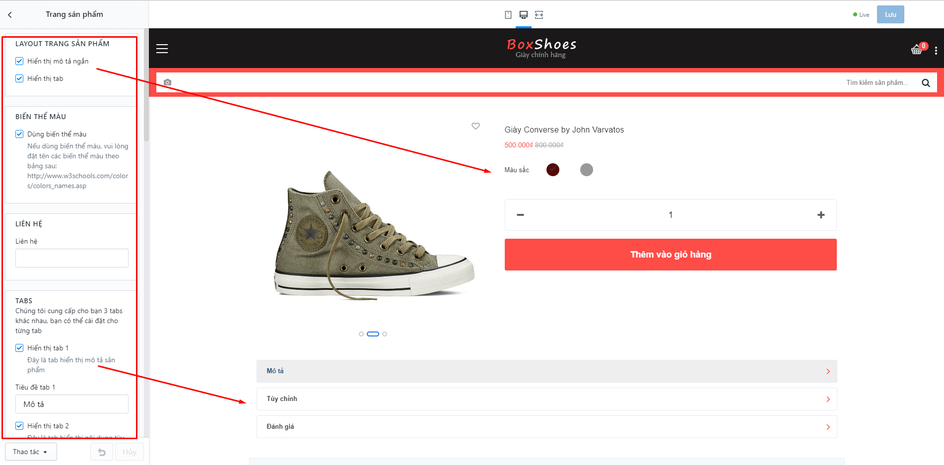Open the 'Thao tác' dropdown
Image resolution: width=944 pixels, height=465 pixels.
(x=31, y=452)
